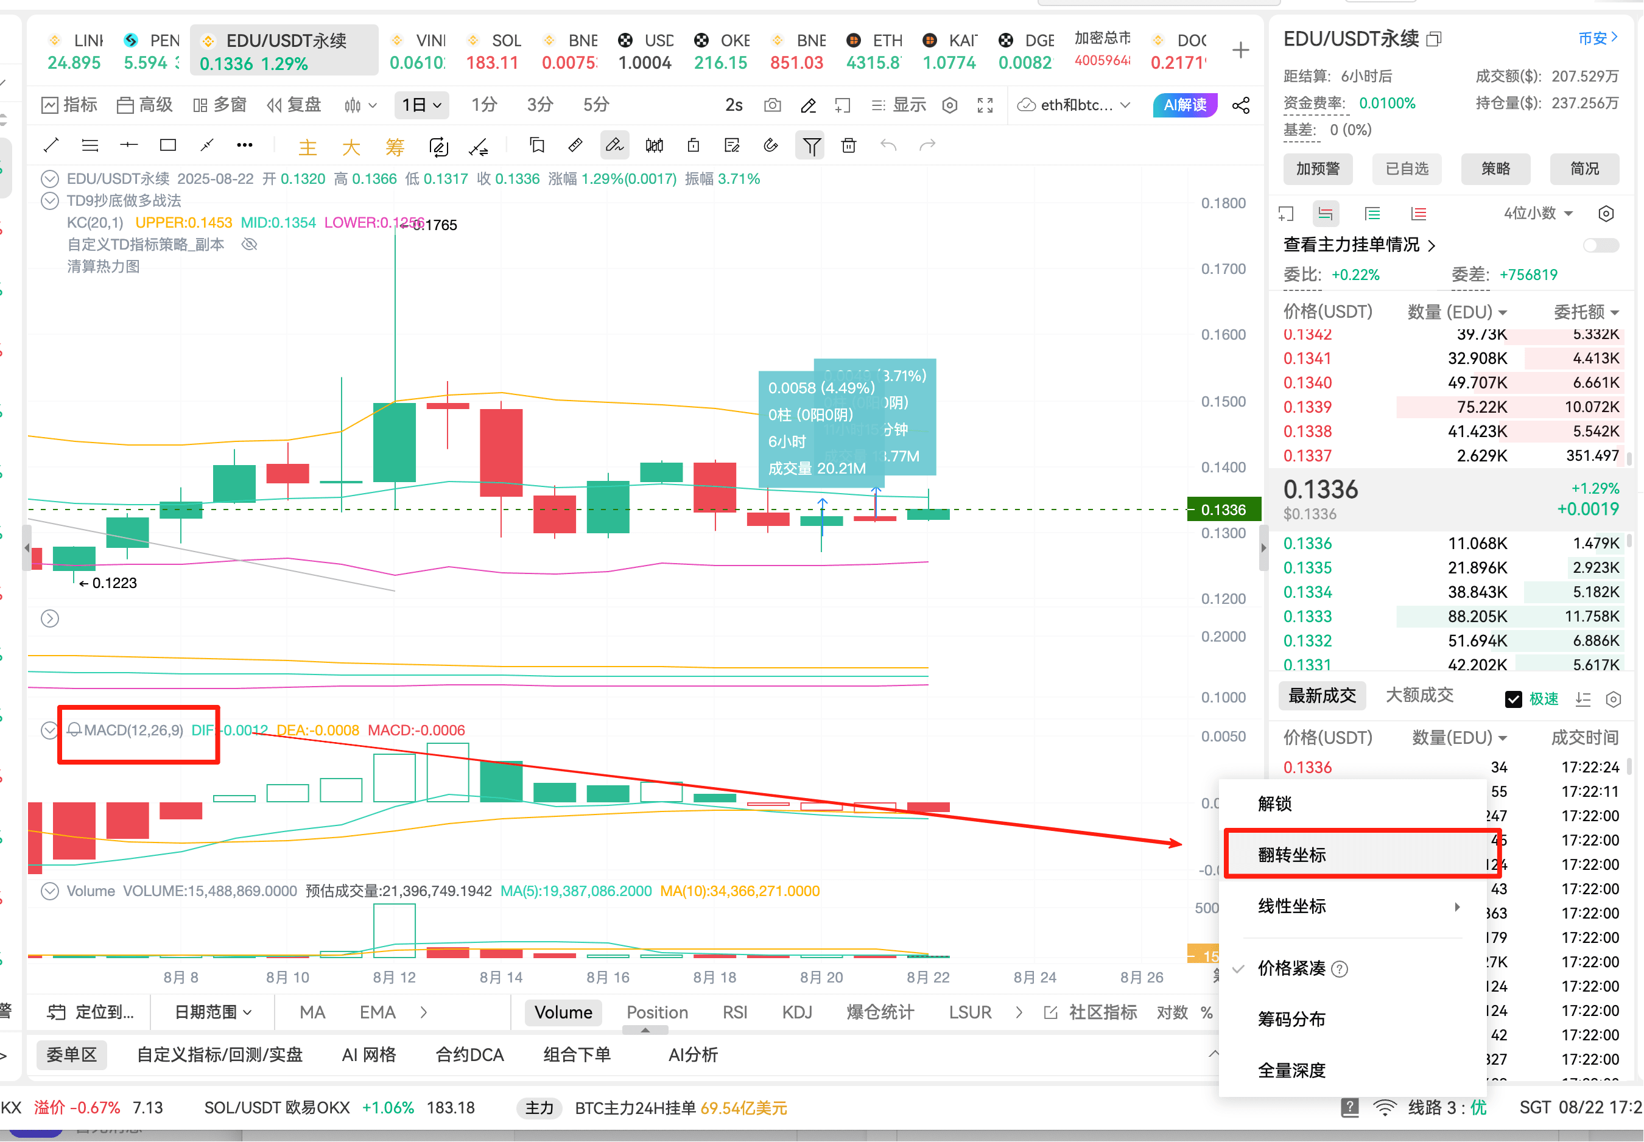This screenshot has height=1142, width=1644.
Task: Toggle 查看主力挂单情况 switch
Action: pos(1600,245)
